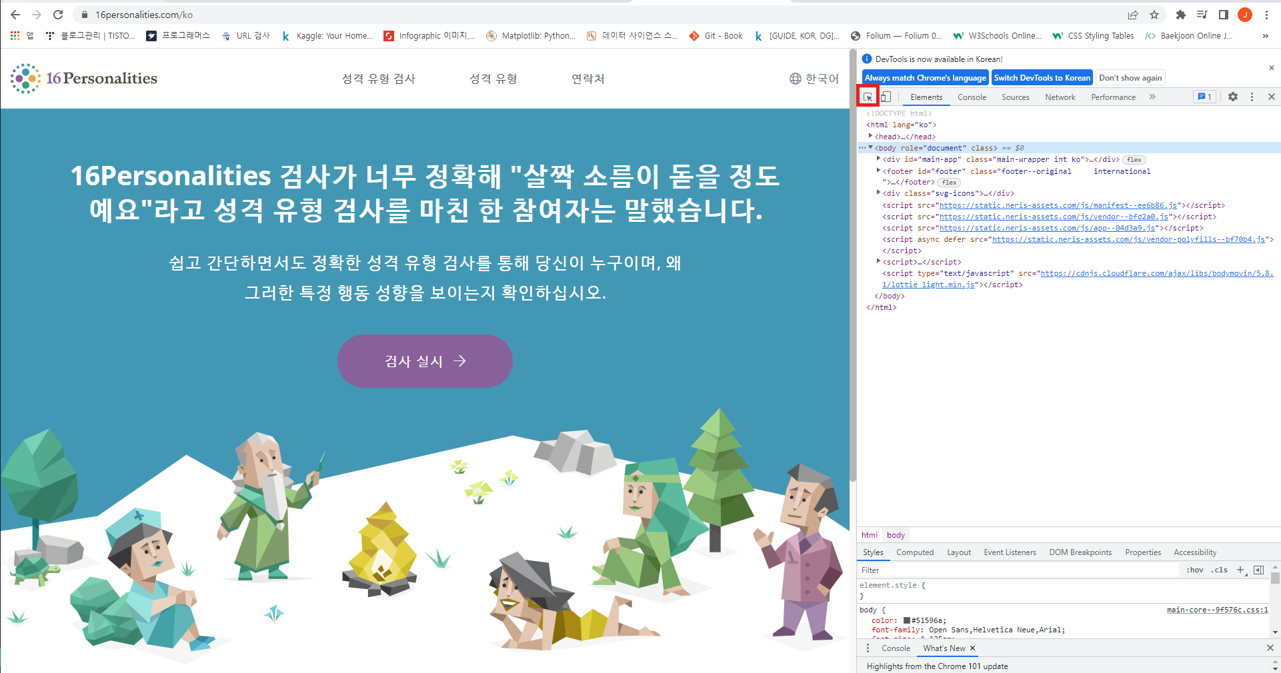Open the issues counter badge showing 1

point(1204,97)
